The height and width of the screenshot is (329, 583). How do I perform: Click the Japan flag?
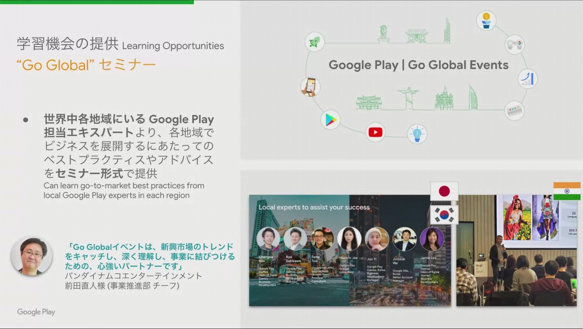pyautogui.click(x=444, y=191)
